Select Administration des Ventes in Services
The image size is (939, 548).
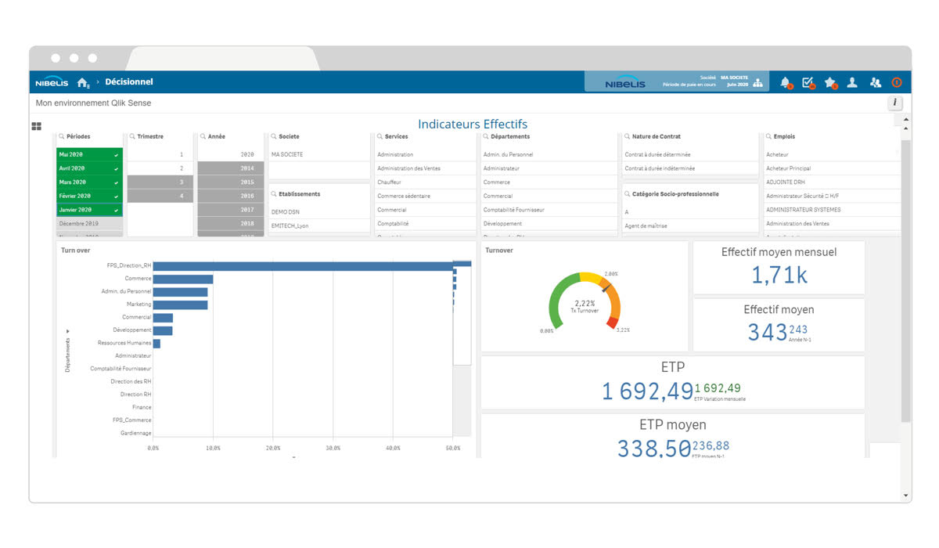click(x=425, y=168)
